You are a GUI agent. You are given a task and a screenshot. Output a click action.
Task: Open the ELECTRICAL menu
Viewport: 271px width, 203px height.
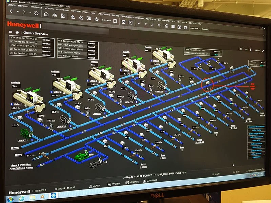(x=23, y=6)
